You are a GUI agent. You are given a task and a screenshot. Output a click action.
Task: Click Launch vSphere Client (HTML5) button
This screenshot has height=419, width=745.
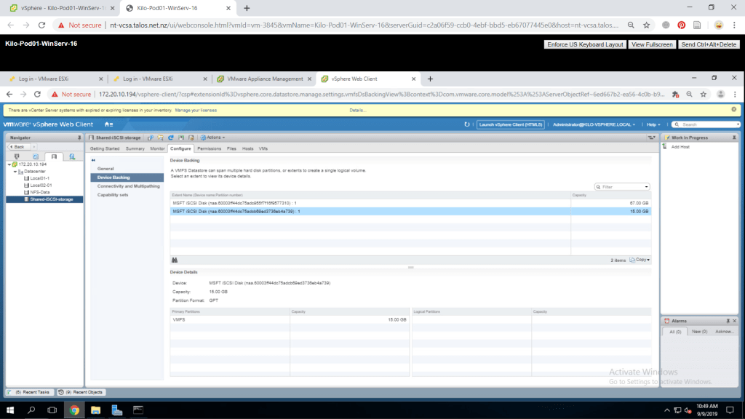point(510,124)
